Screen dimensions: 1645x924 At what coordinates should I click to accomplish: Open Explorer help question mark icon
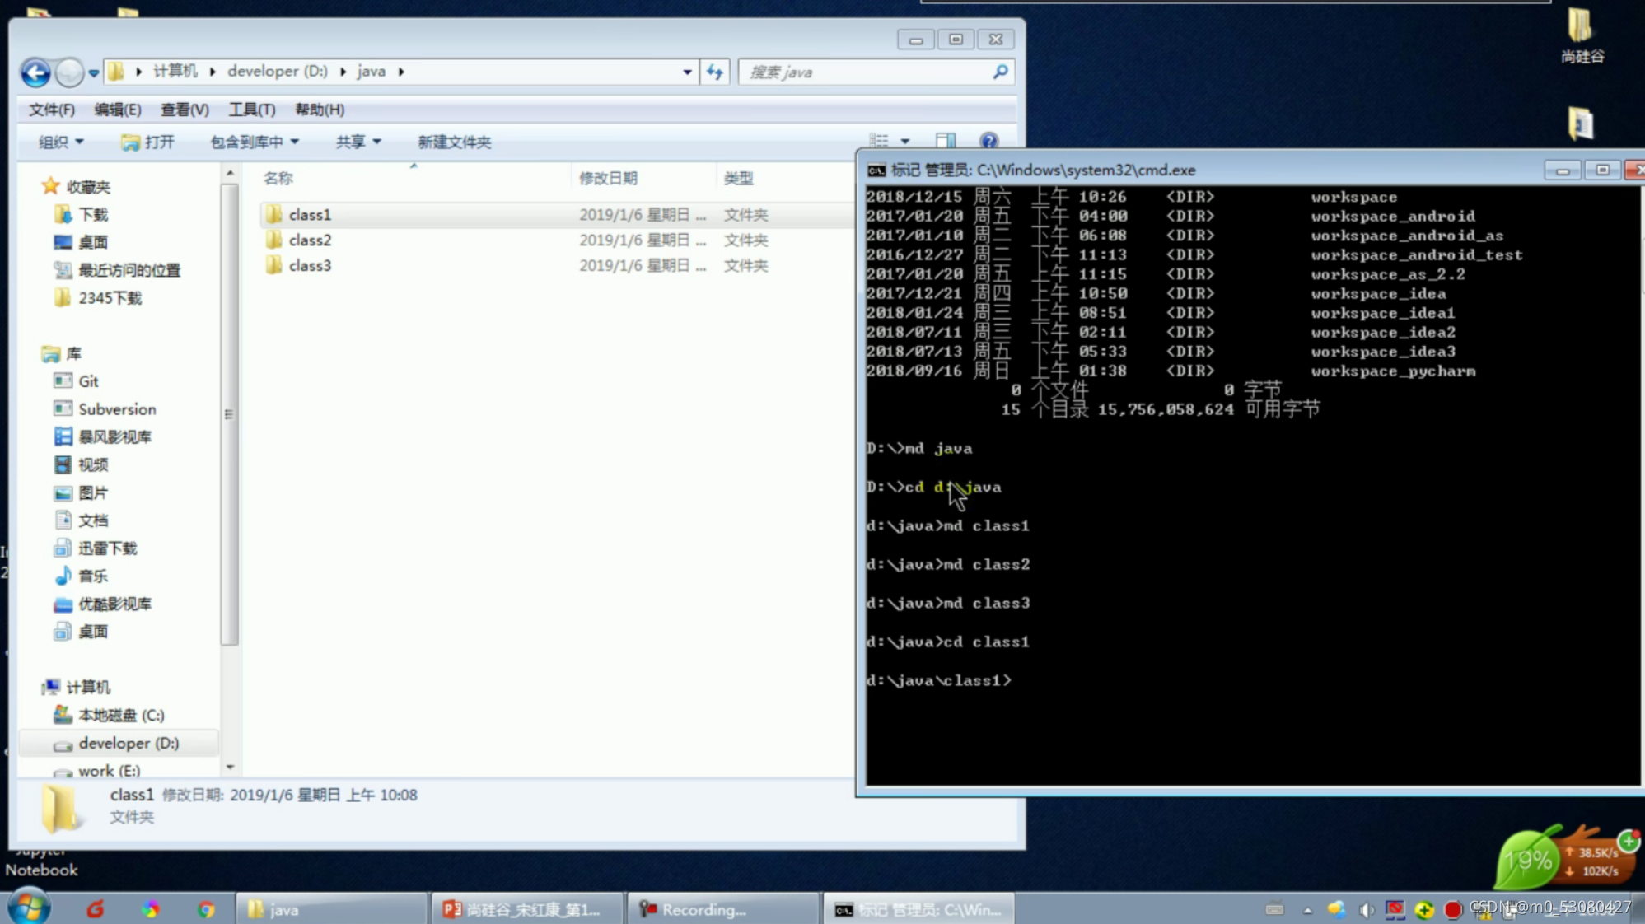click(988, 141)
